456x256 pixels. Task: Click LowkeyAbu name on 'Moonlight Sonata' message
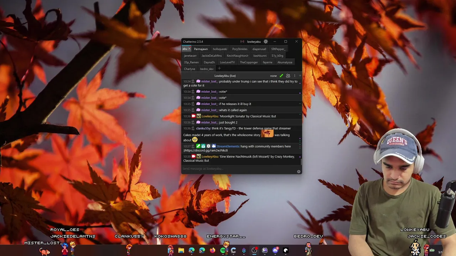click(x=210, y=116)
